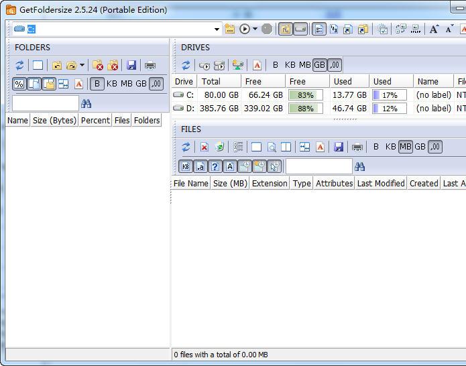Increase font size with the large A icon

click(x=434, y=29)
